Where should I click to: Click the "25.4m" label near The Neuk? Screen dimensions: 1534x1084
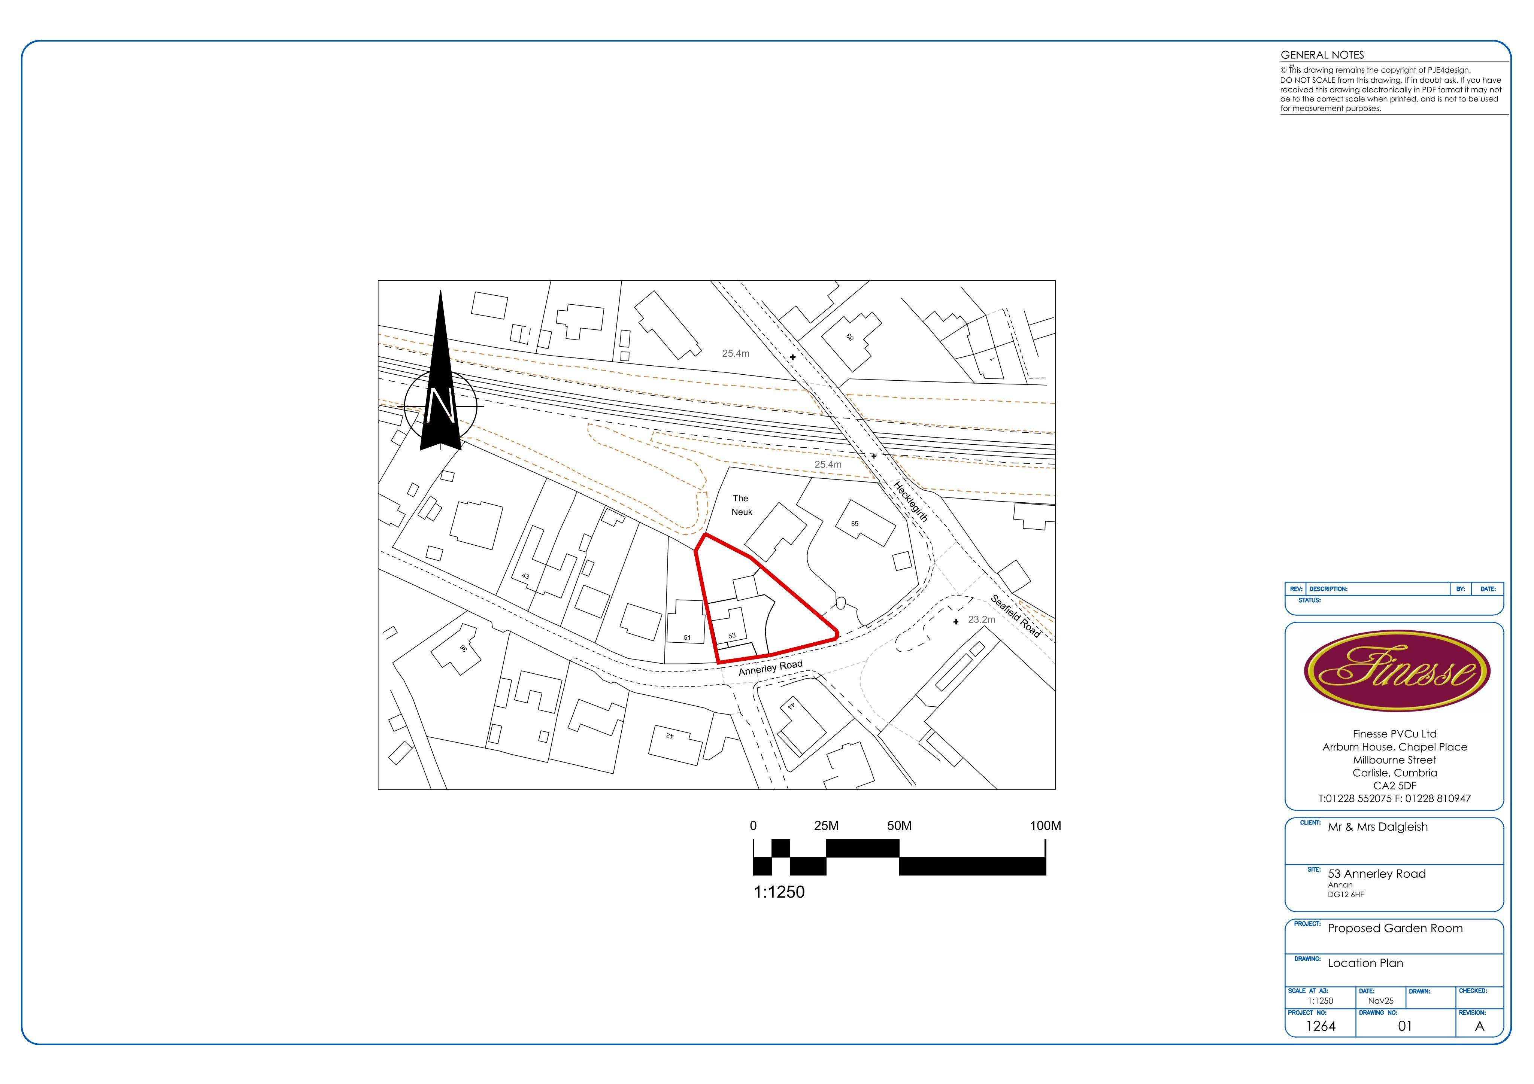pos(828,464)
